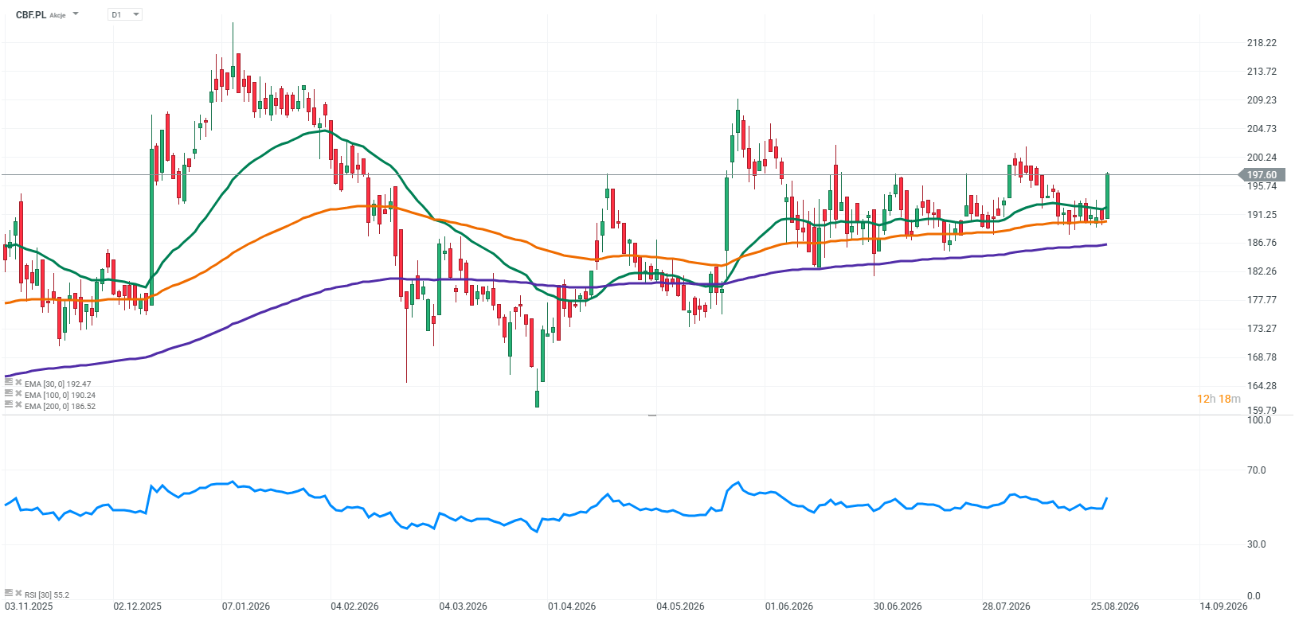Click the 182.26 price axis label
The image size is (1295, 620).
(1262, 271)
